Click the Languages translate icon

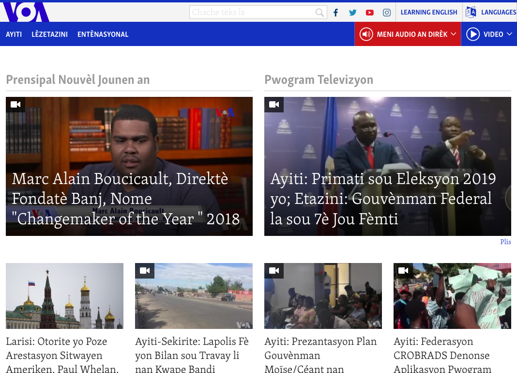(x=471, y=13)
